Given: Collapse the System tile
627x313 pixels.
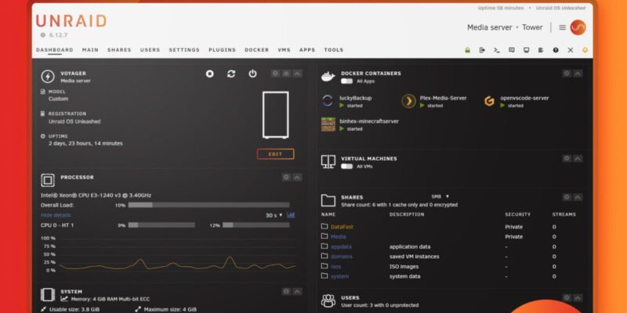Looking at the screenshot, I should tap(298, 291).
